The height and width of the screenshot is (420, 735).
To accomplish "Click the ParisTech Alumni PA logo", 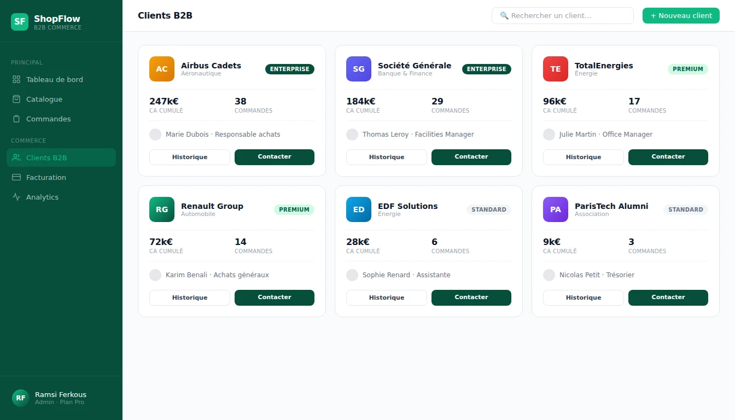I will coord(556,209).
